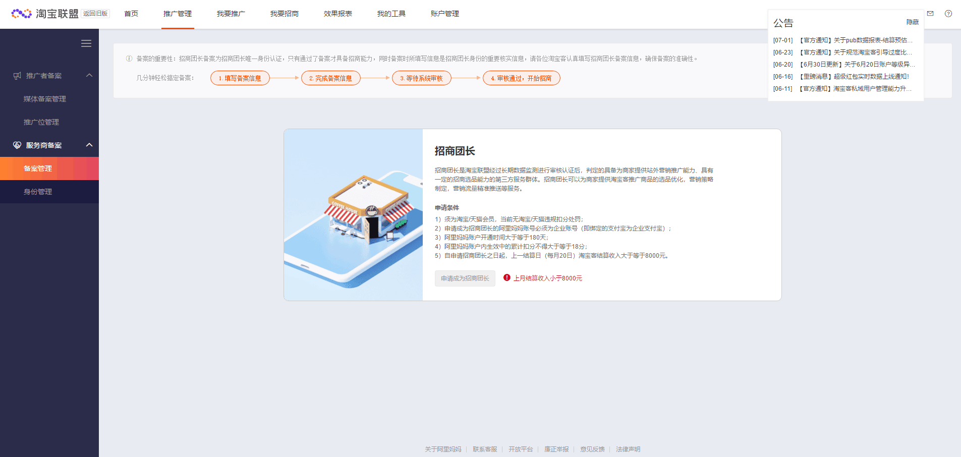The height and width of the screenshot is (457, 961).
Task: Open 账户管理 tab
Action: [x=445, y=14]
